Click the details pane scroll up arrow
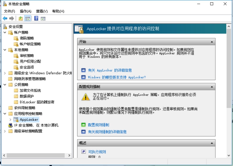Viewport: 233px width, 166px height. (229, 26)
